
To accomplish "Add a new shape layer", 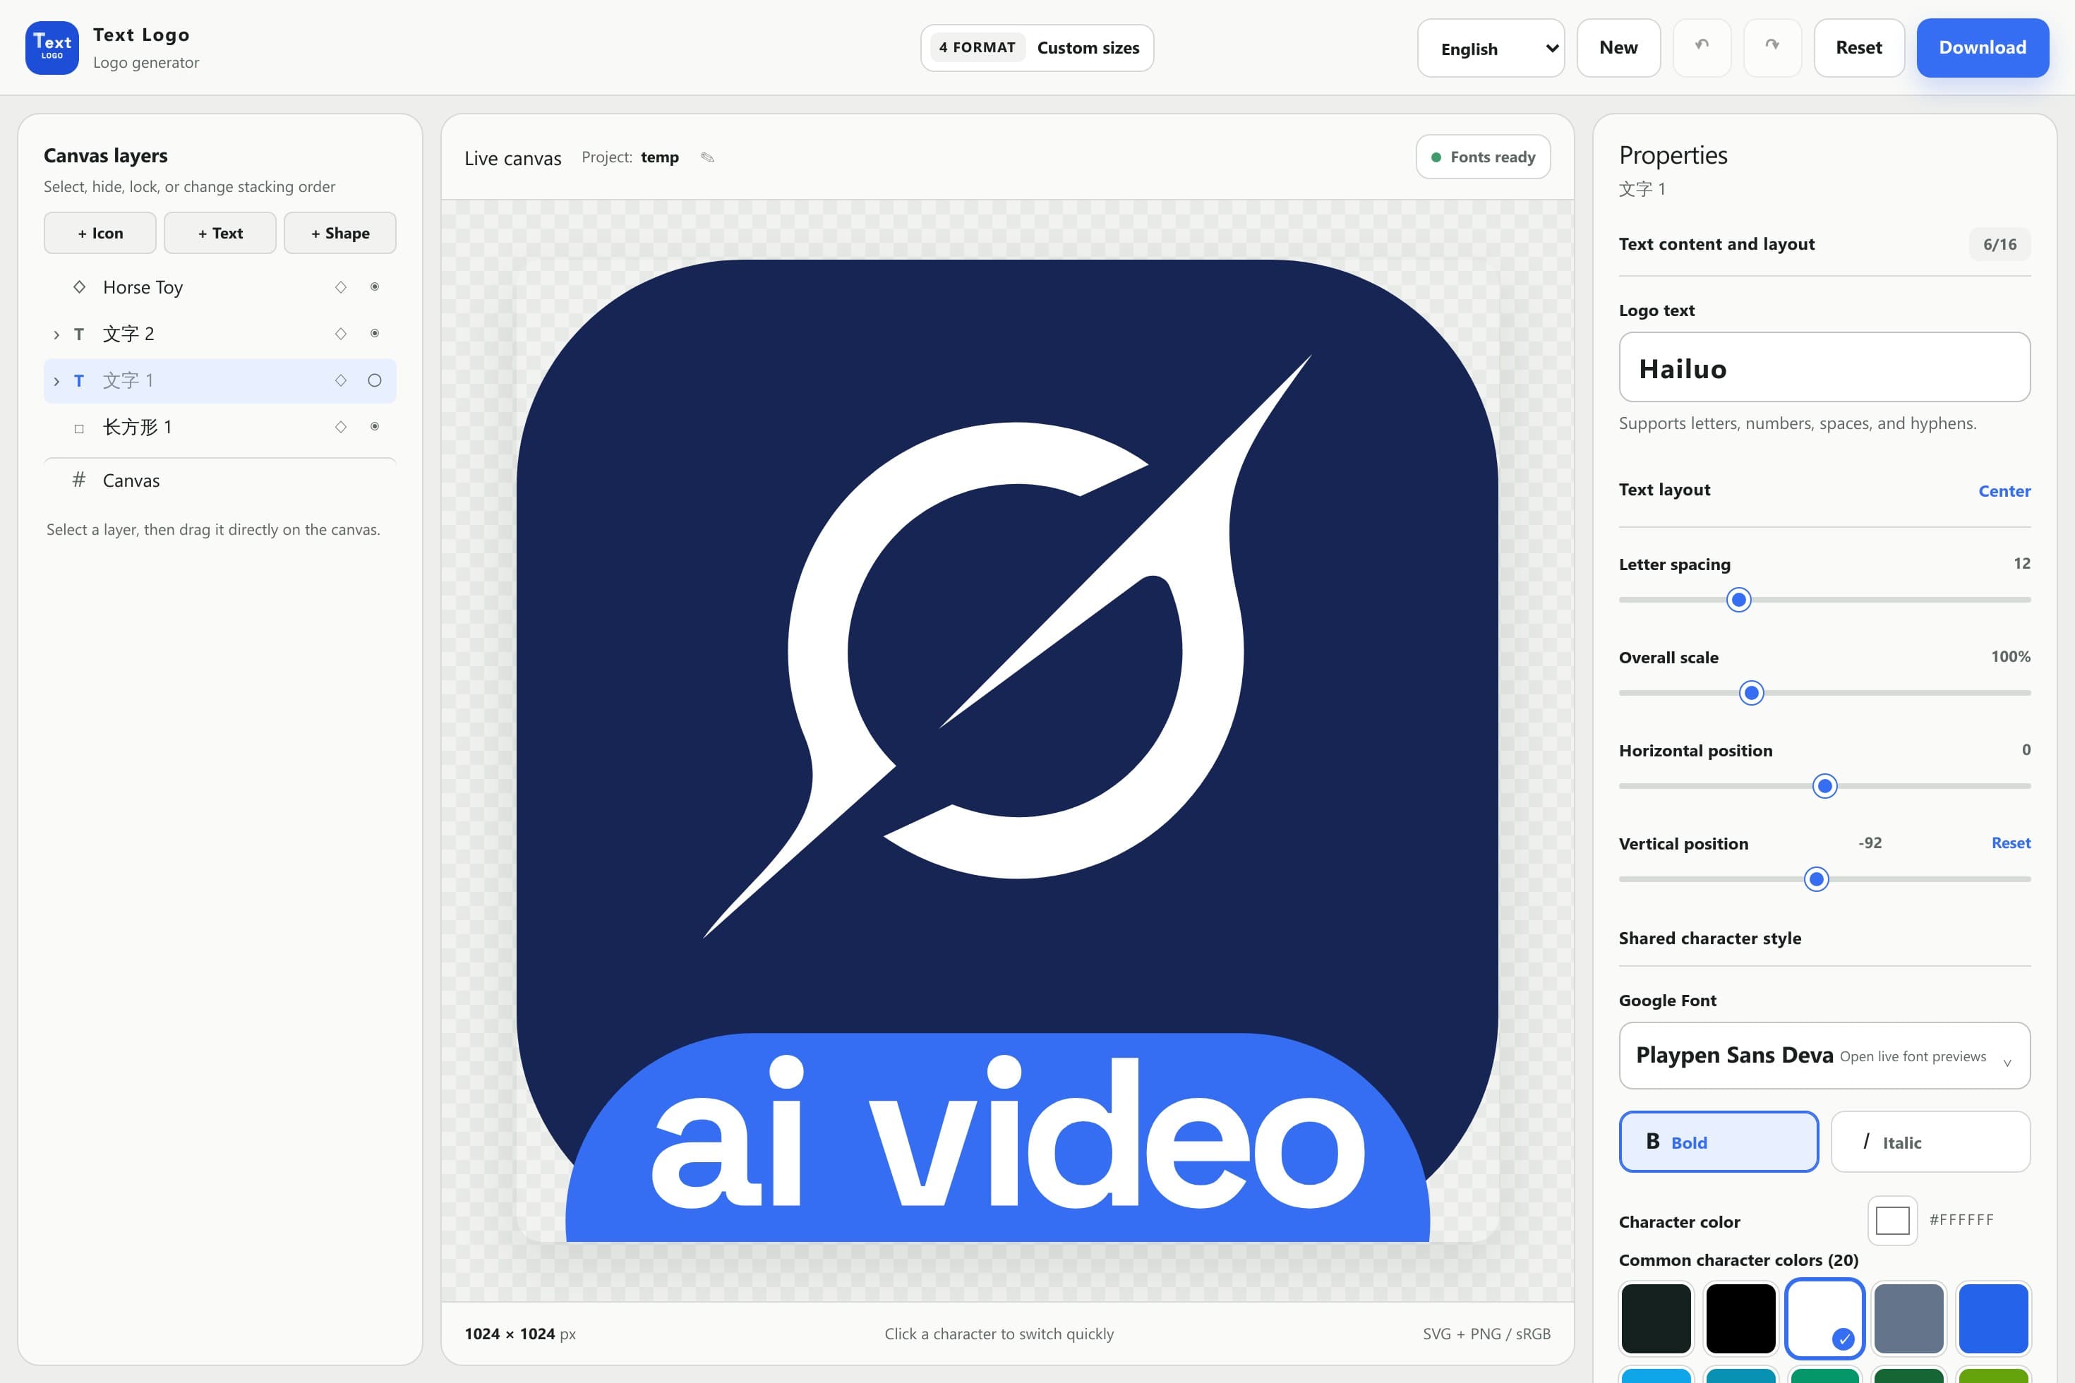I will [x=339, y=233].
